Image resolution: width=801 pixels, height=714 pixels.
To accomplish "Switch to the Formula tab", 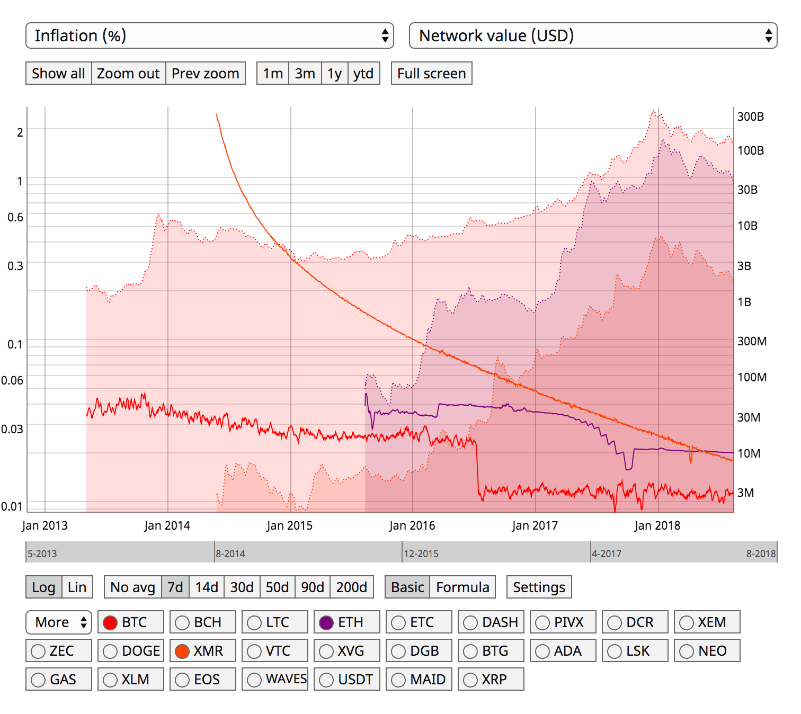I will pos(462,587).
